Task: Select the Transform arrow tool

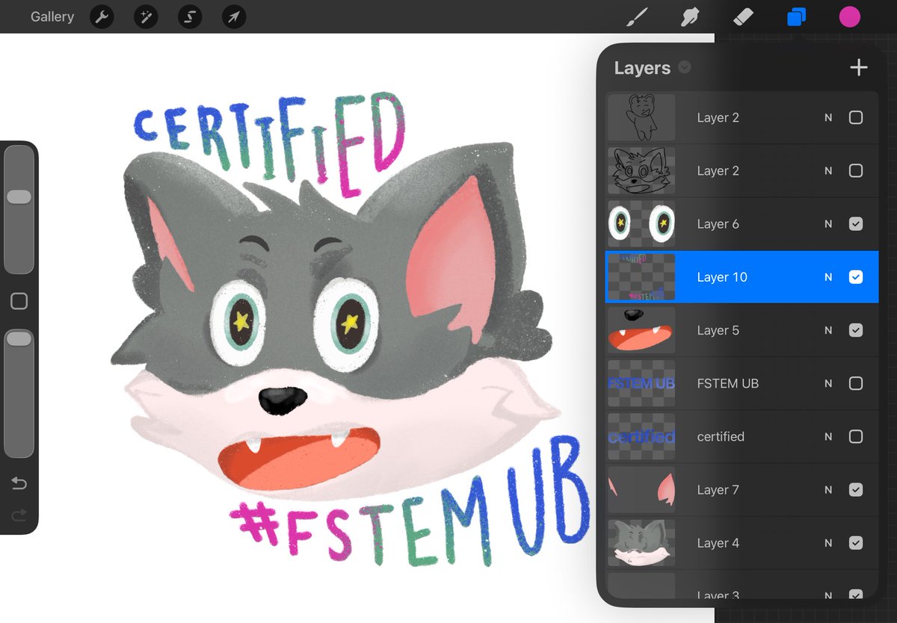Action: click(234, 16)
